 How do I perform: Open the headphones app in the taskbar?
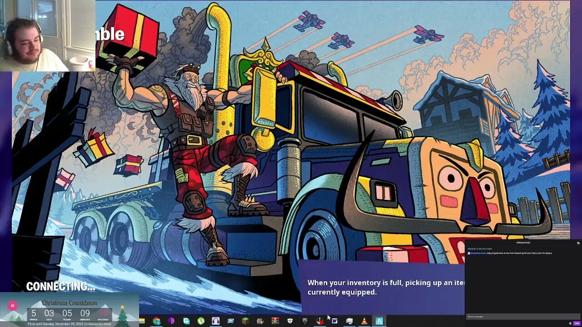coord(216,321)
